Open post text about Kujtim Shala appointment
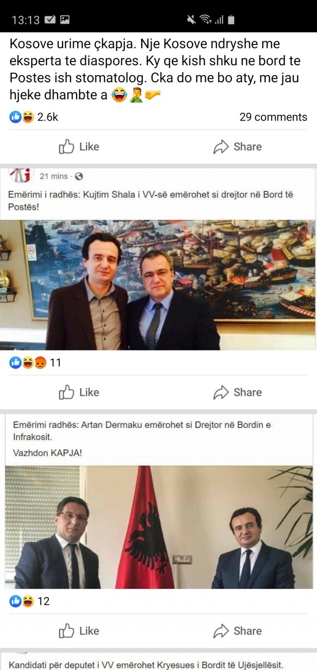The height and width of the screenshot is (670, 317). point(151,200)
